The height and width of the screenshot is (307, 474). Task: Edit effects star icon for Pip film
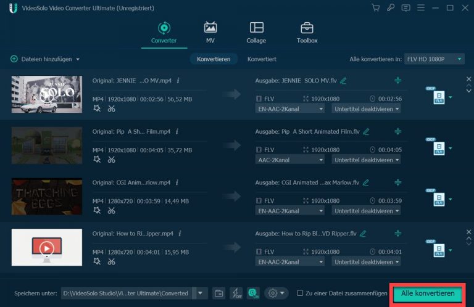[97, 160]
